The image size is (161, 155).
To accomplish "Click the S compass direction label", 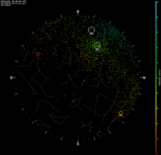I will point(78,144).
